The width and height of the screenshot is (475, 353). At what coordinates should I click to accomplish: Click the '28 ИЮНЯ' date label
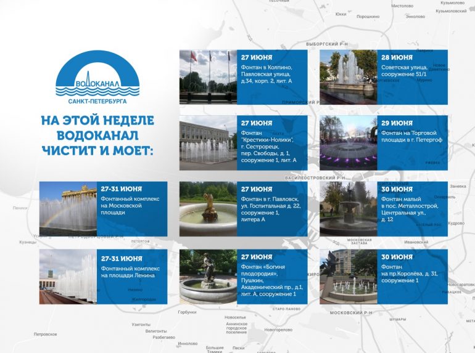pos(397,57)
